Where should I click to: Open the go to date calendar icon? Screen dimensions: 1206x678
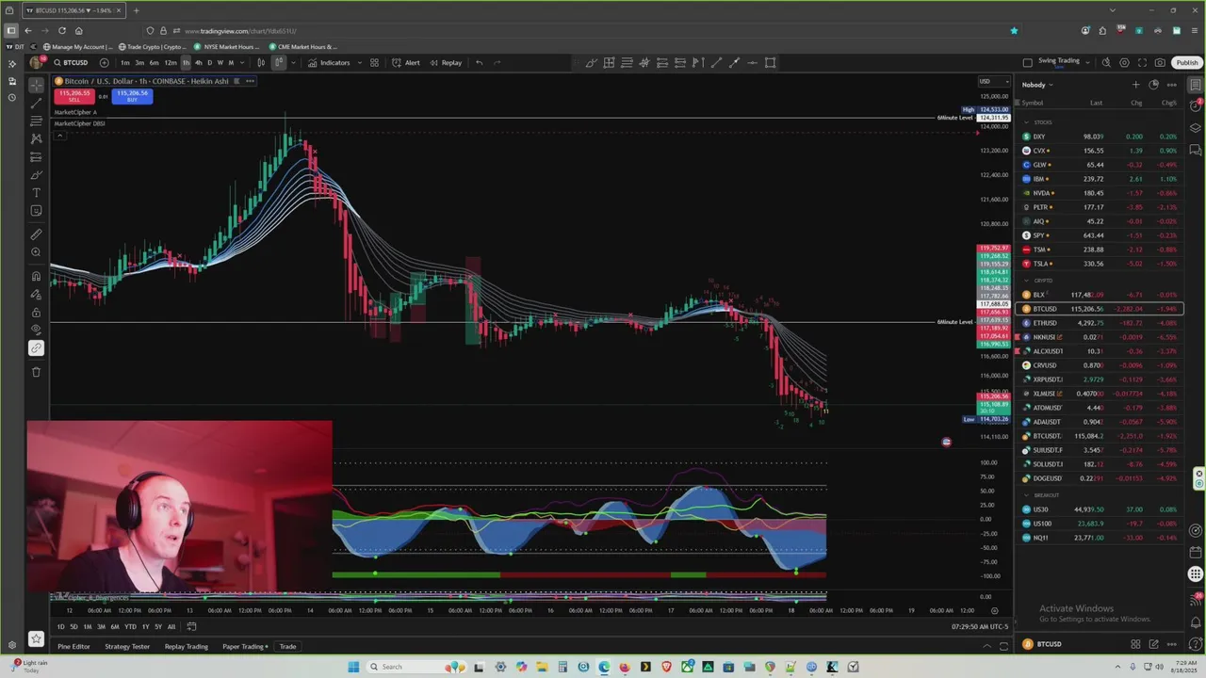coord(191,627)
